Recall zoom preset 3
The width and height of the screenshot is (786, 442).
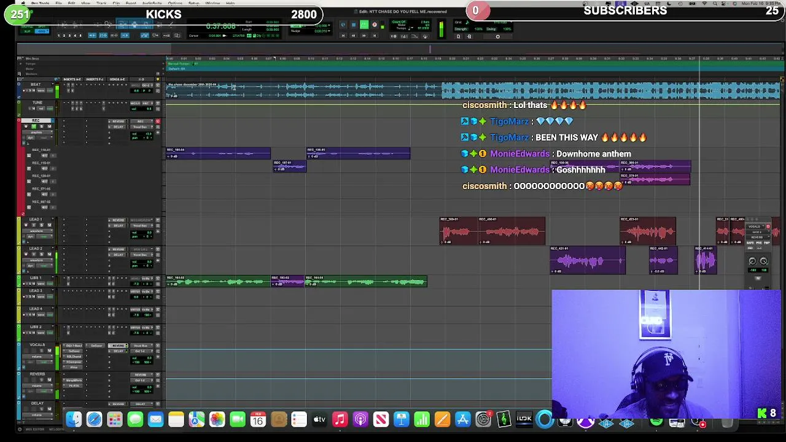pyautogui.click(x=69, y=36)
